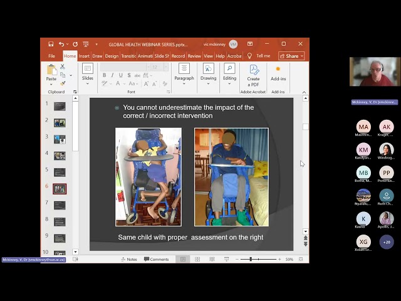
Task: Collapse the ribbon chevron
Action: coord(304,92)
